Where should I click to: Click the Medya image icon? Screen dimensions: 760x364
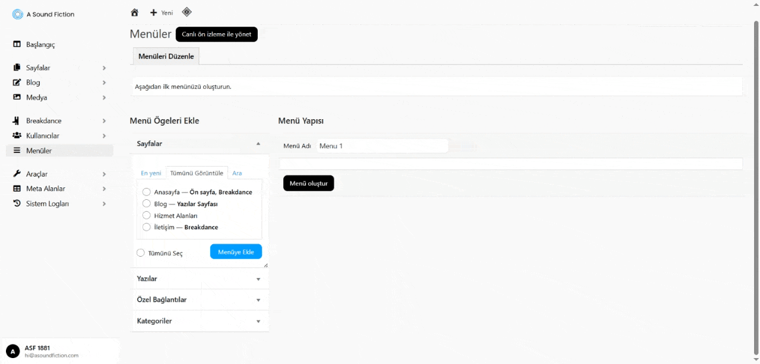click(x=17, y=97)
